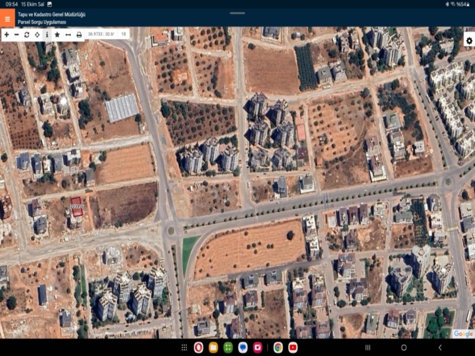Print the map with printer icon

(x=79, y=35)
